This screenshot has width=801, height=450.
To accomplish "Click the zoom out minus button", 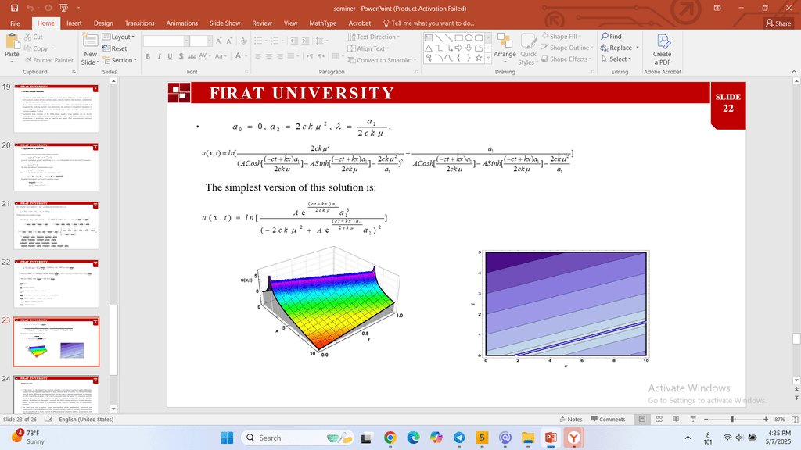I will point(706,419).
